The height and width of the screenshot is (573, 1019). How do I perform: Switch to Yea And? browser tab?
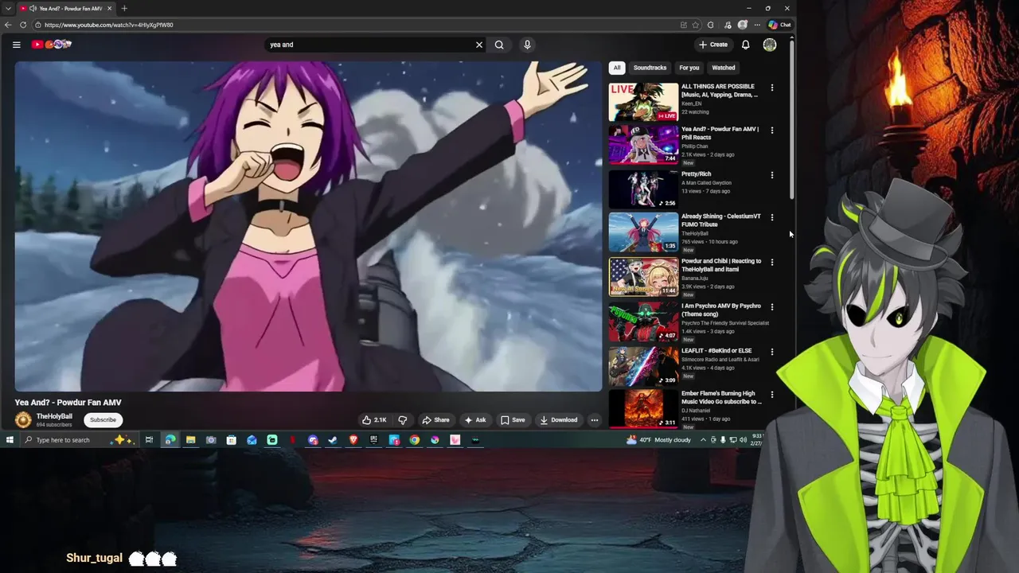click(x=68, y=8)
